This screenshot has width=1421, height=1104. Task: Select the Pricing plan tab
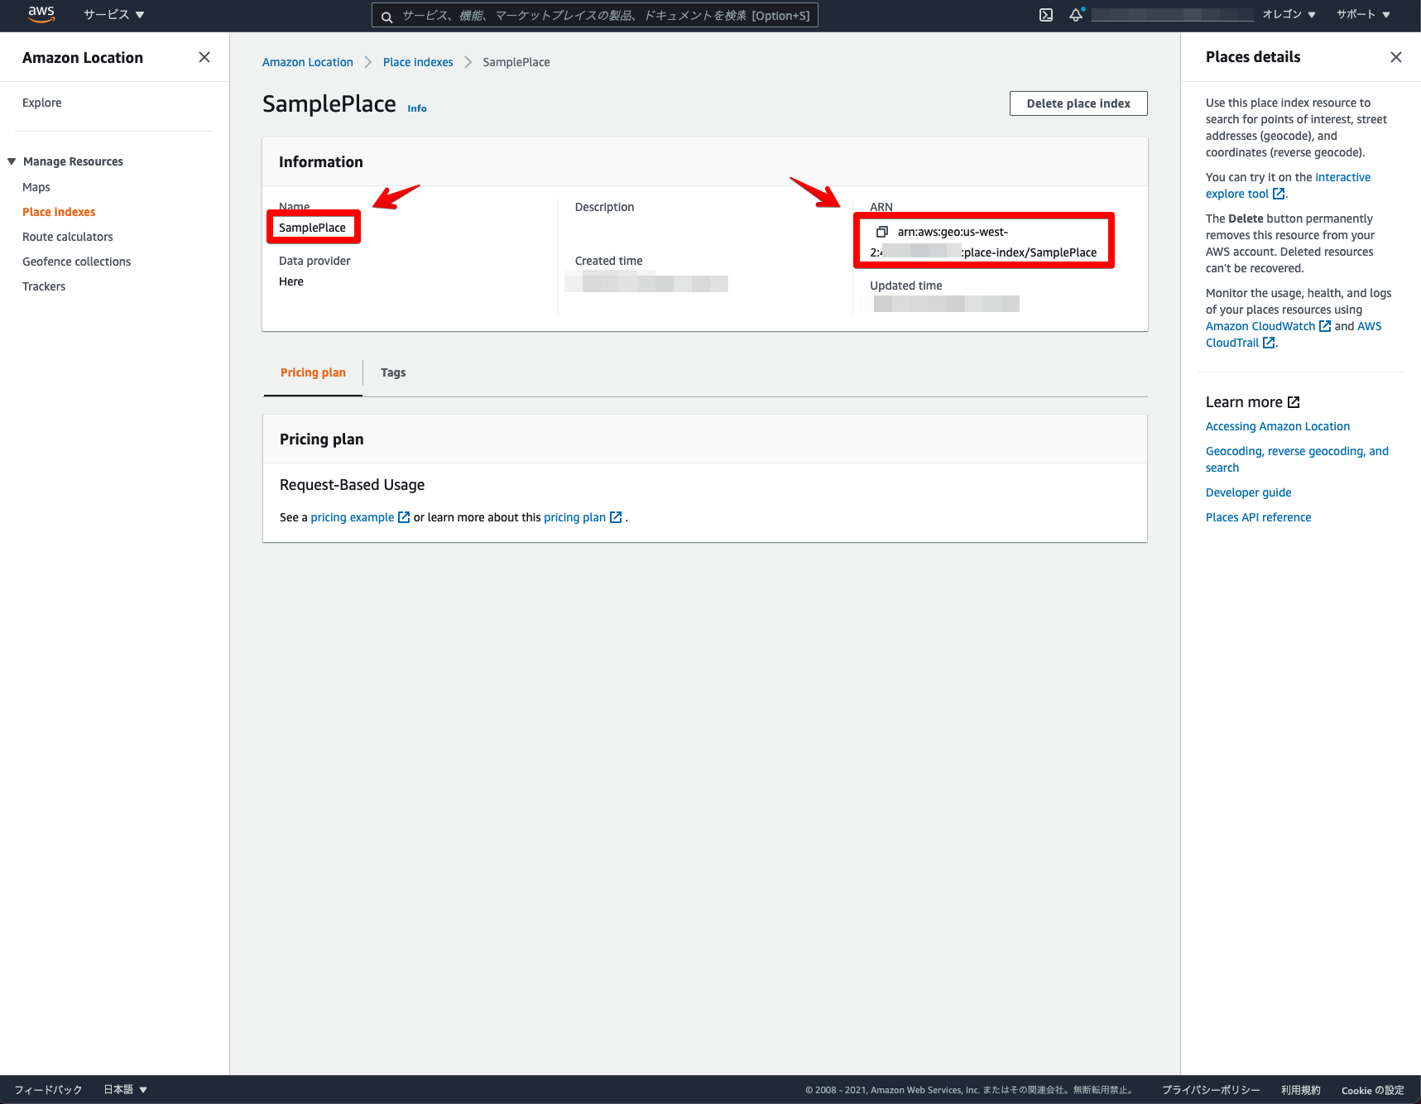(312, 372)
